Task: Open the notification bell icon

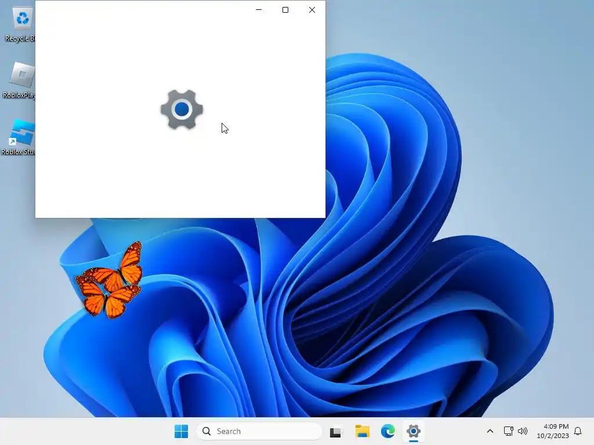Action: click(578, 431)
